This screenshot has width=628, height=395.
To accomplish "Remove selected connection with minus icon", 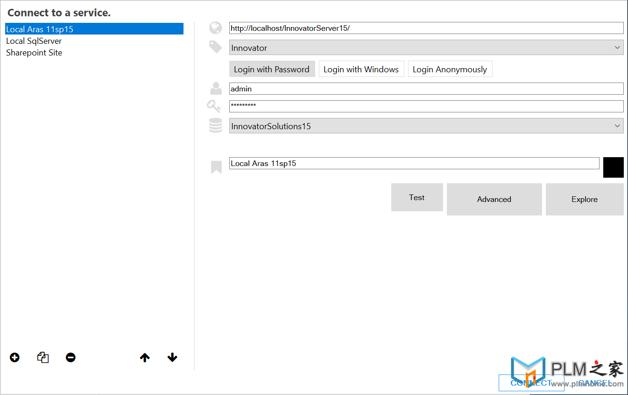I will point(71,358).
